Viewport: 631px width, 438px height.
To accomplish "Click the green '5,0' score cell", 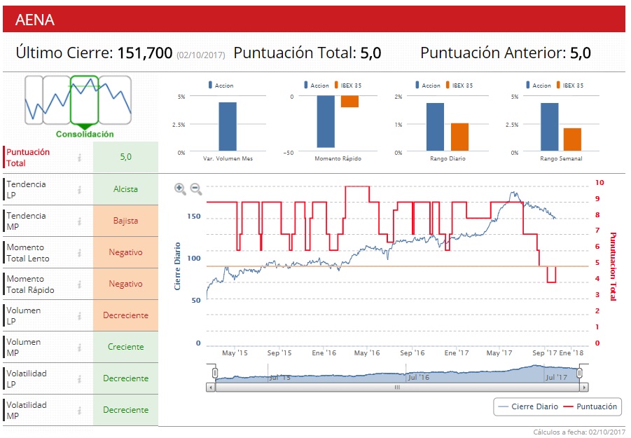I will [x=125, y=157].
